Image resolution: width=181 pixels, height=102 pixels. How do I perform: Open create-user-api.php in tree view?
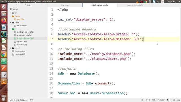[24, 35]
